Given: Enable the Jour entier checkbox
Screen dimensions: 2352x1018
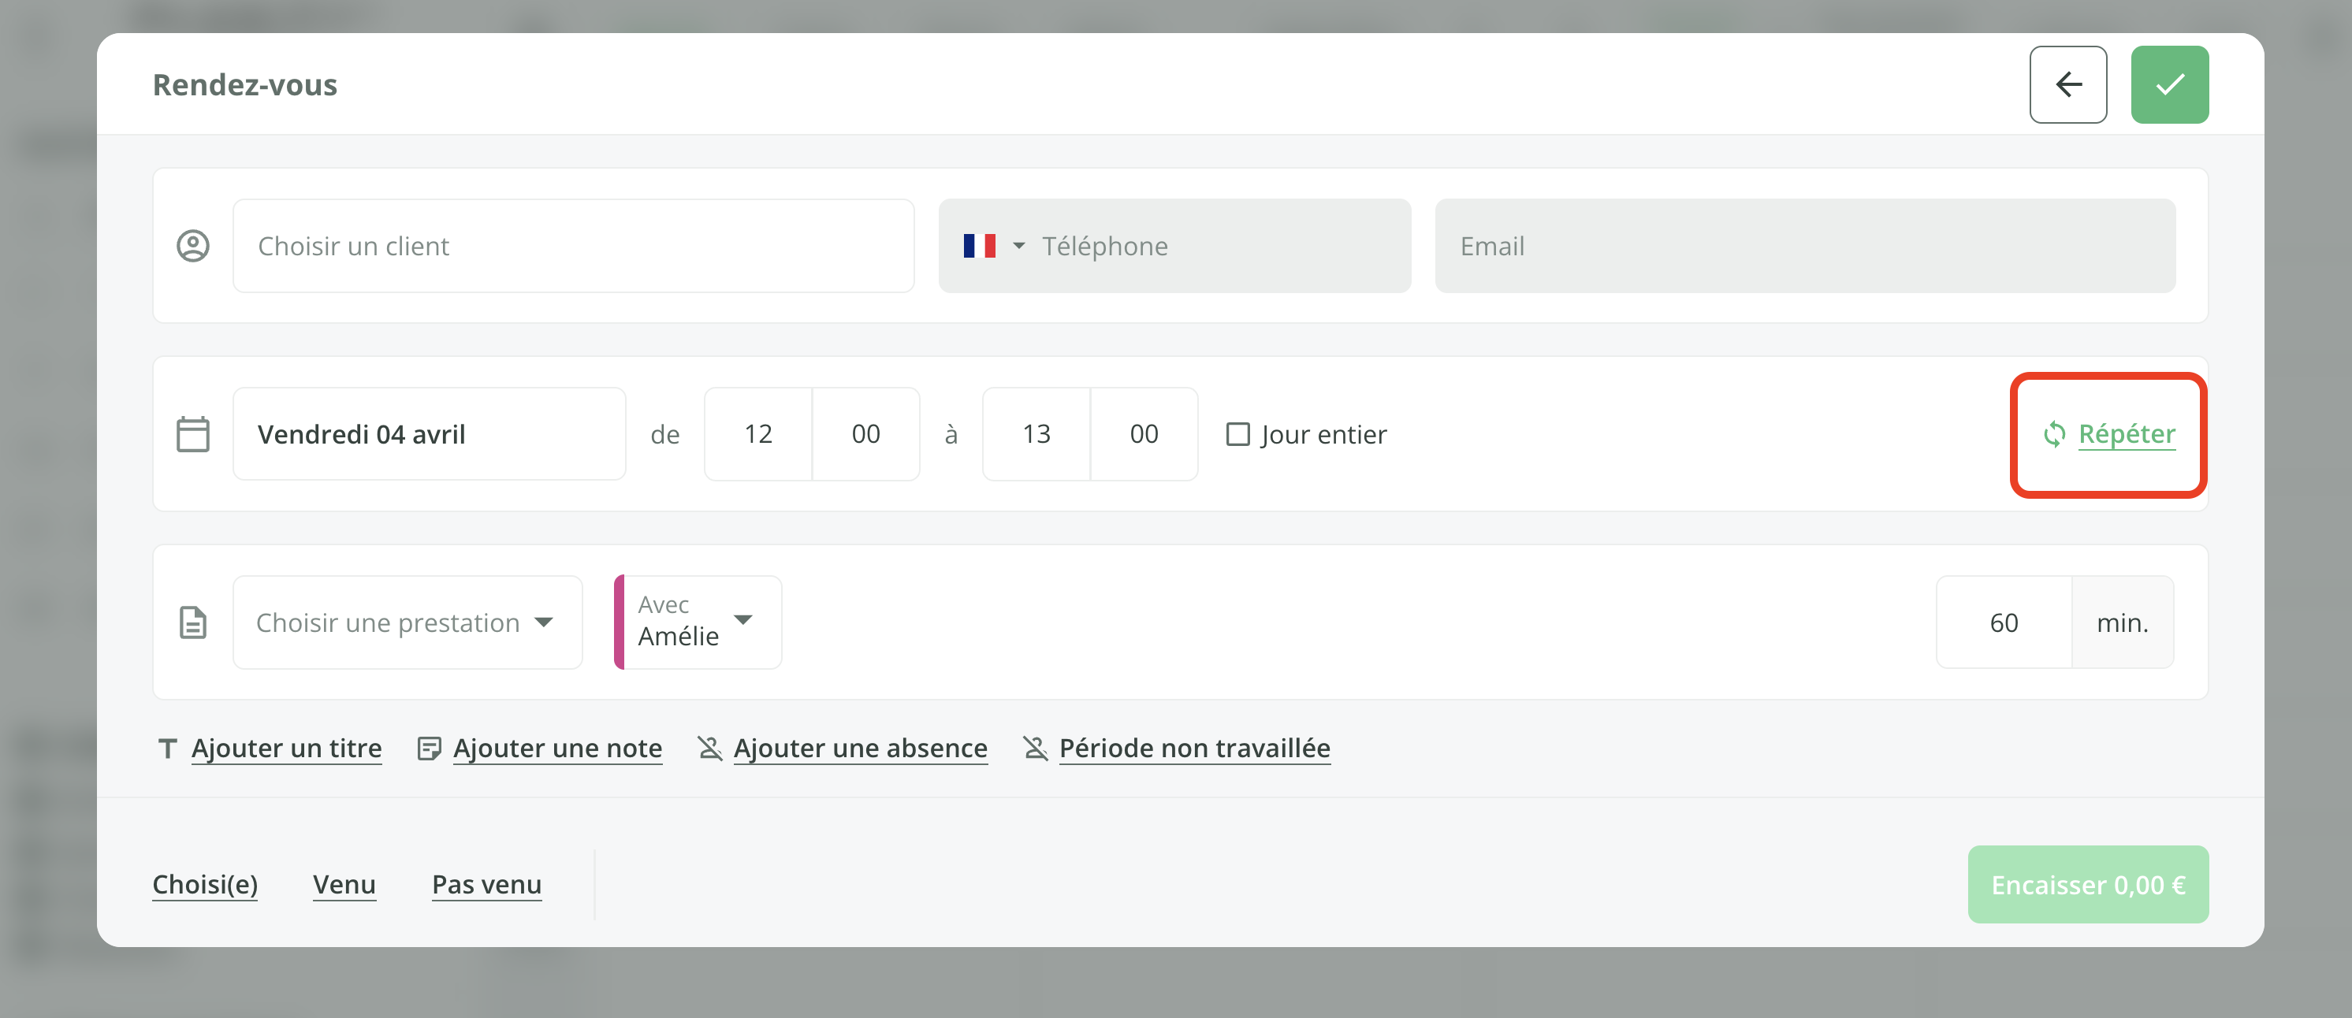Looking at the screenshot, I should point(1237,435).
